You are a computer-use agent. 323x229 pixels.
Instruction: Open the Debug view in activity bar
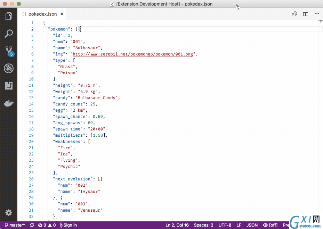[x=9, y=68]
